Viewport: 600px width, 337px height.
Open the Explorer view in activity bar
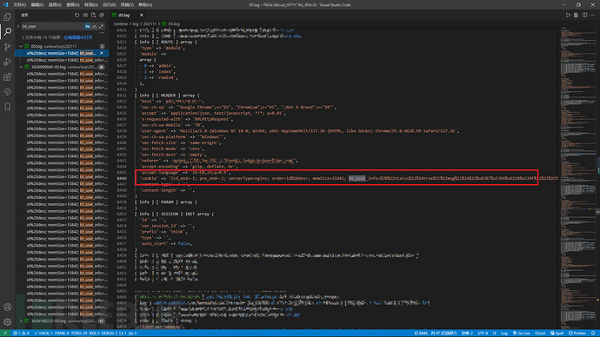click(x=7, y=17)
